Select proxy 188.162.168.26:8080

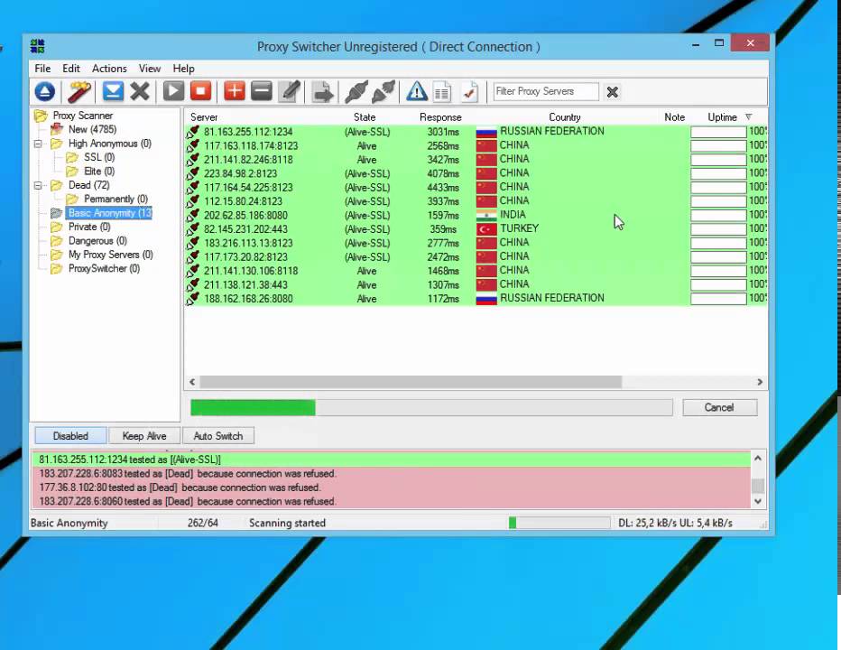(476, 299)
